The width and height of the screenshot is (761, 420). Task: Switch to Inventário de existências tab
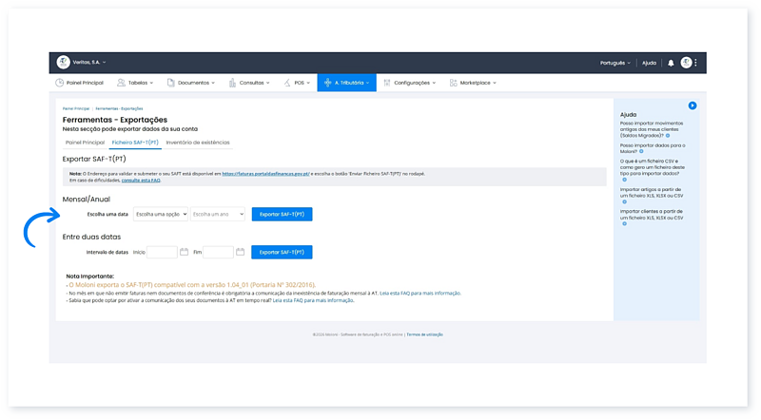[197, 142]
